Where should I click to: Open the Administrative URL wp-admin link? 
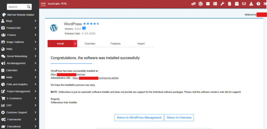(x=96, y=78)
